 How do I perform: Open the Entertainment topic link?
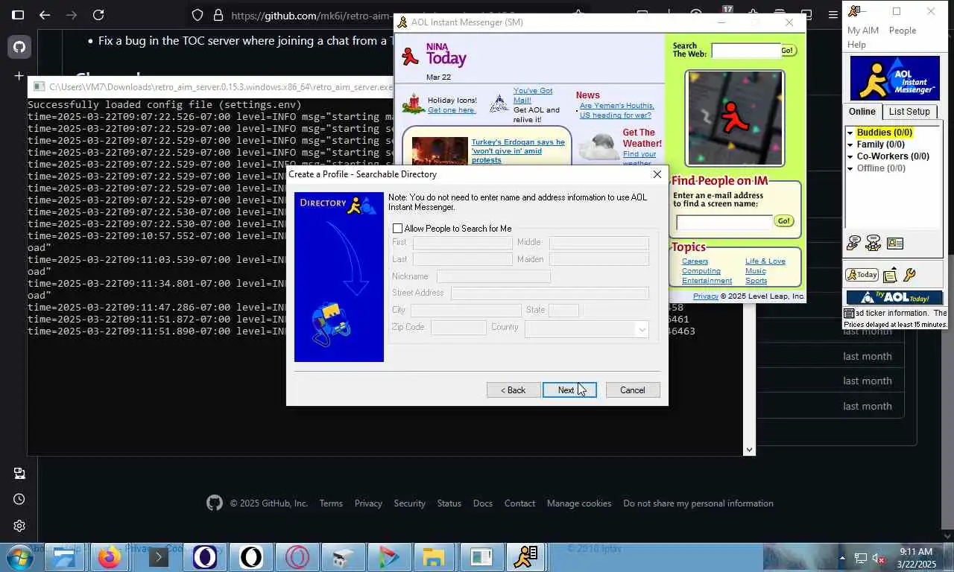[x=707, y=281]
